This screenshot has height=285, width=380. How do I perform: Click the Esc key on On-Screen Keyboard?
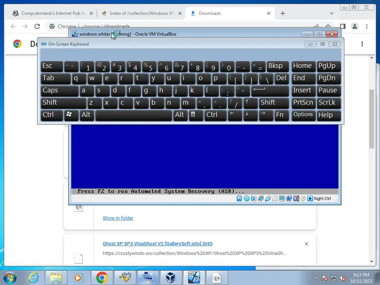(52, 66)
